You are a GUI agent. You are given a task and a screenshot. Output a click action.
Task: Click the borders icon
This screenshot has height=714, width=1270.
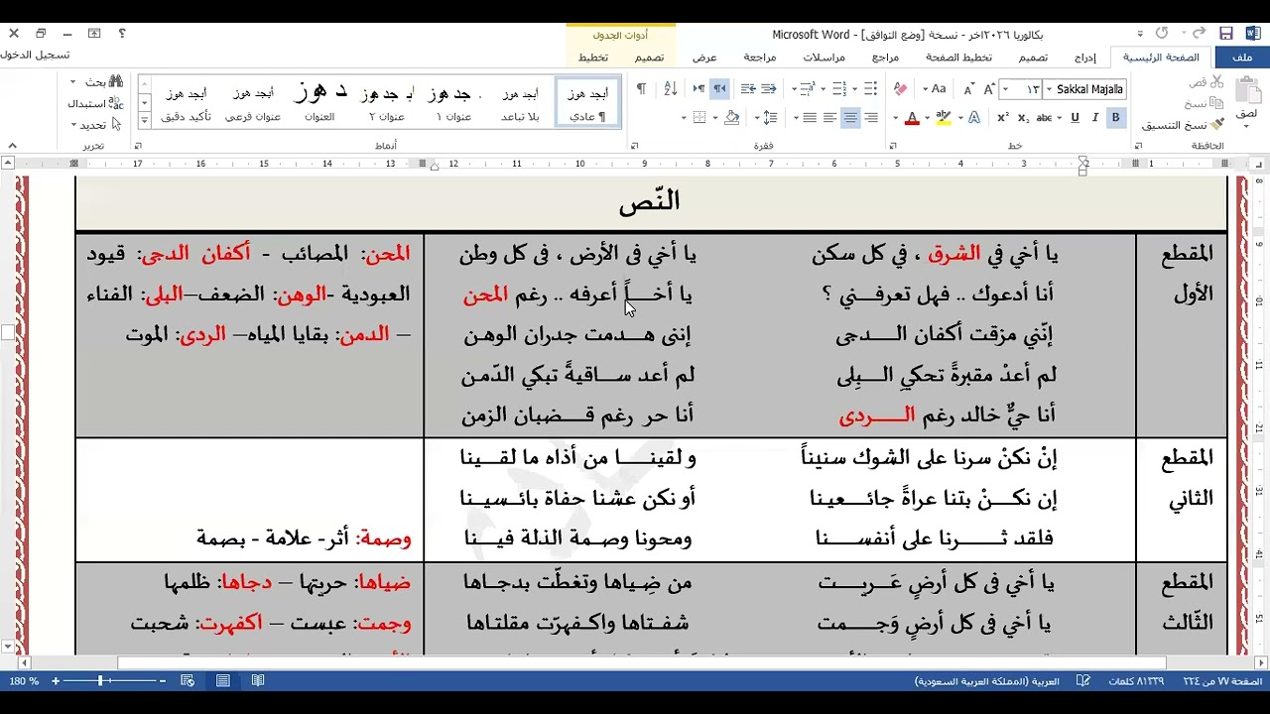[x=699, y=117]
